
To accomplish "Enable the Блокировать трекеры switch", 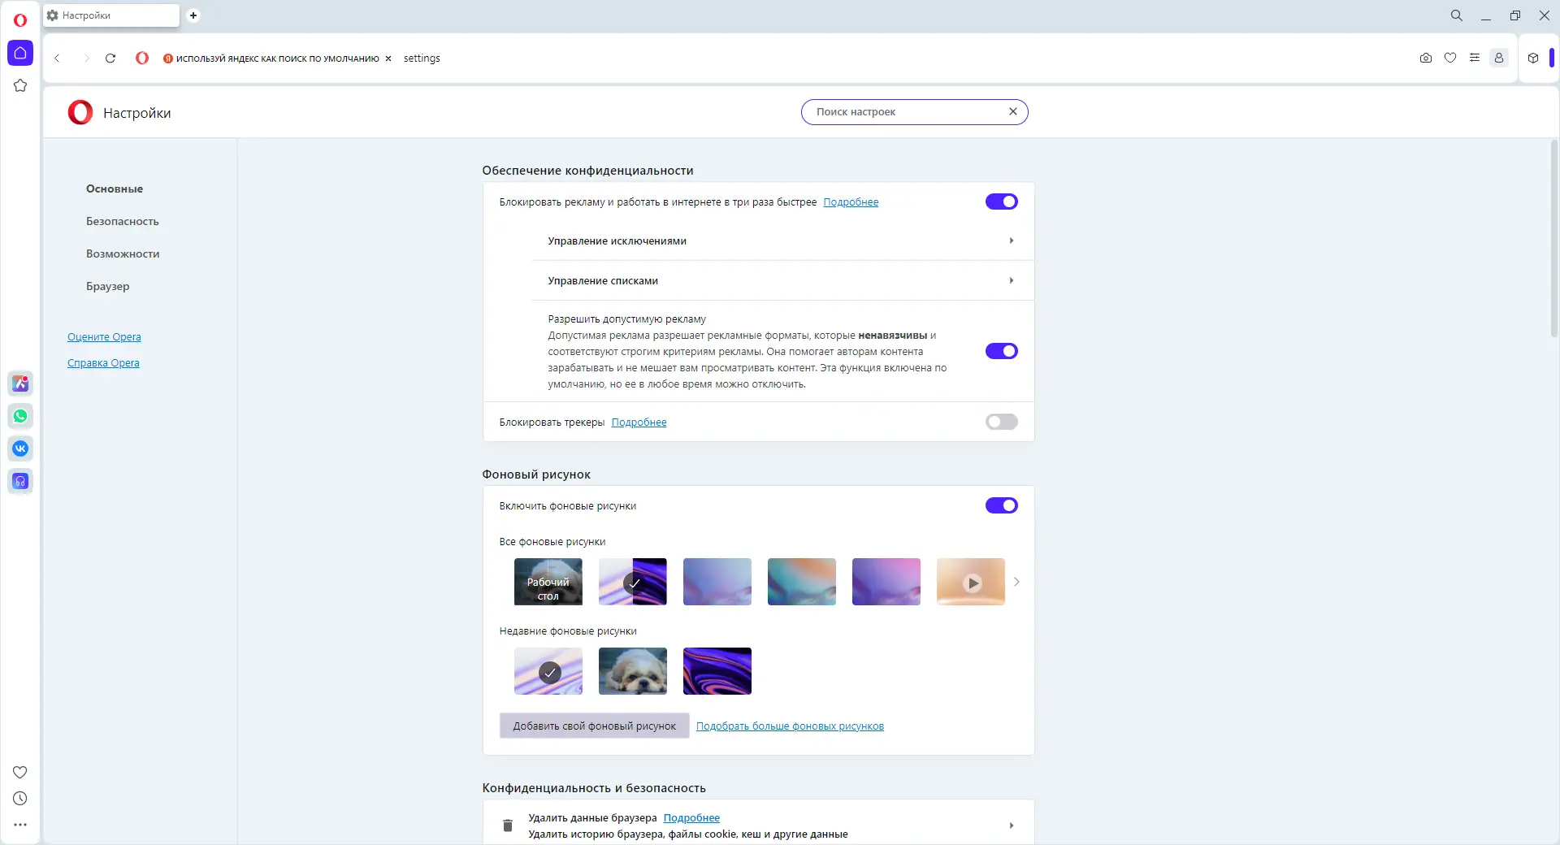I will coord(1002,422).
